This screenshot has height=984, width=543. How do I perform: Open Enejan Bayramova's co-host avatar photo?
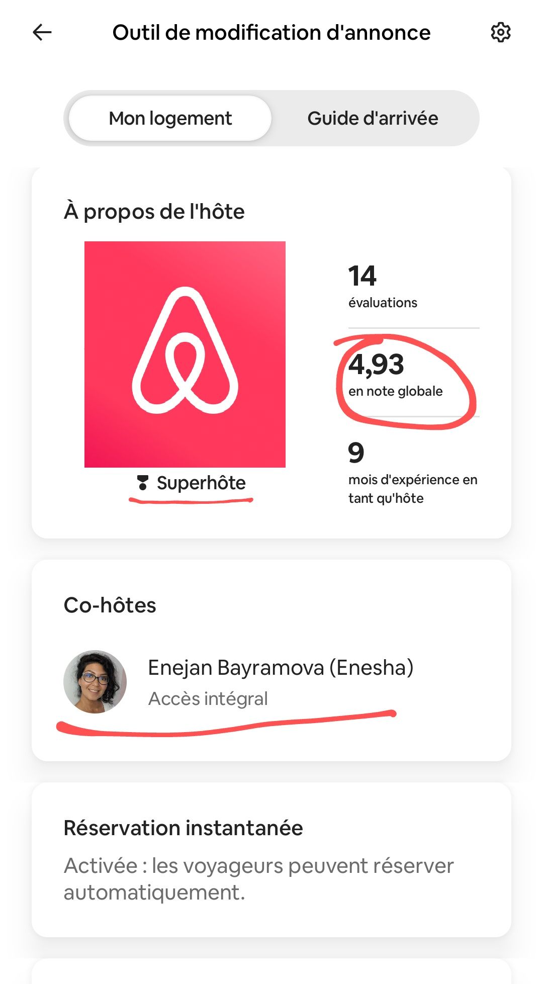pos(95,682)
